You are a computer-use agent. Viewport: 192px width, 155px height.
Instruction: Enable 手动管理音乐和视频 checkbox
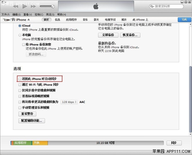20,108
